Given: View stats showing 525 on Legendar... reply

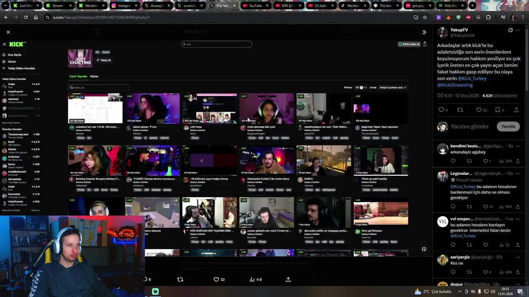Looking at the screenshot, I should [505, 207].
